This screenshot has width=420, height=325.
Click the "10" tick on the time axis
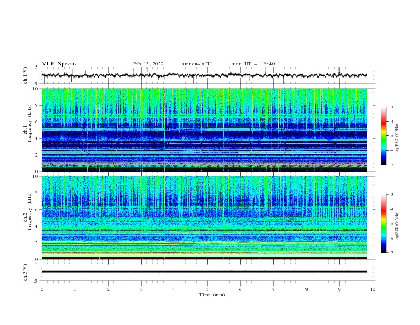[373, 289]
